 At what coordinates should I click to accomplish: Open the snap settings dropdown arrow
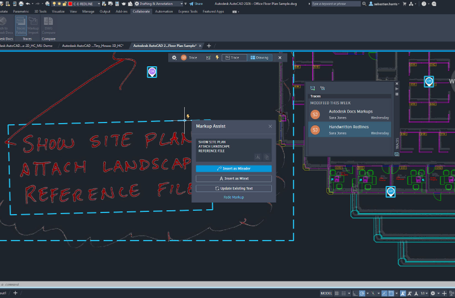[x=349, y=294]
